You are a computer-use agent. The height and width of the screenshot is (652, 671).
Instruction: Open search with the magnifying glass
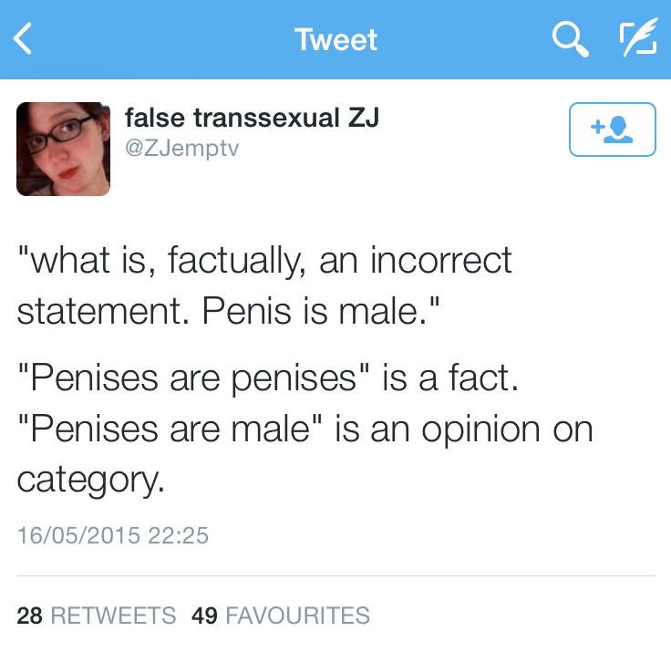(571, 39)
